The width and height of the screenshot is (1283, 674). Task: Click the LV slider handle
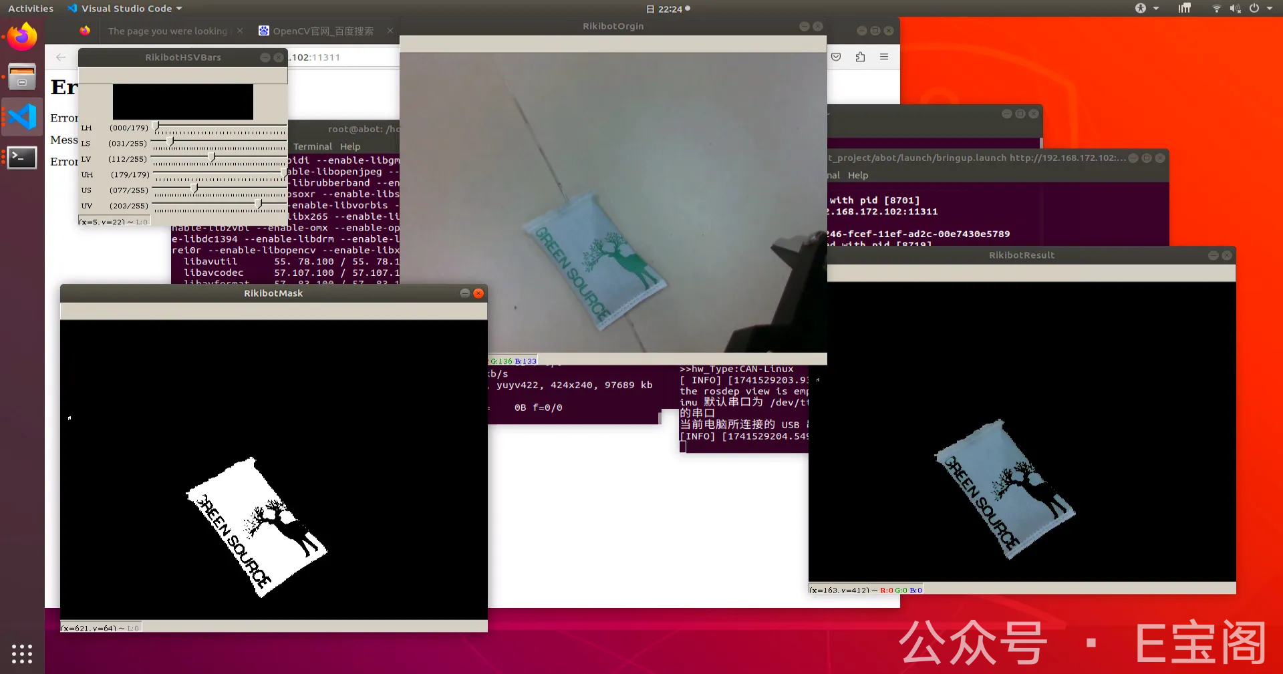[x=212, y=158]
